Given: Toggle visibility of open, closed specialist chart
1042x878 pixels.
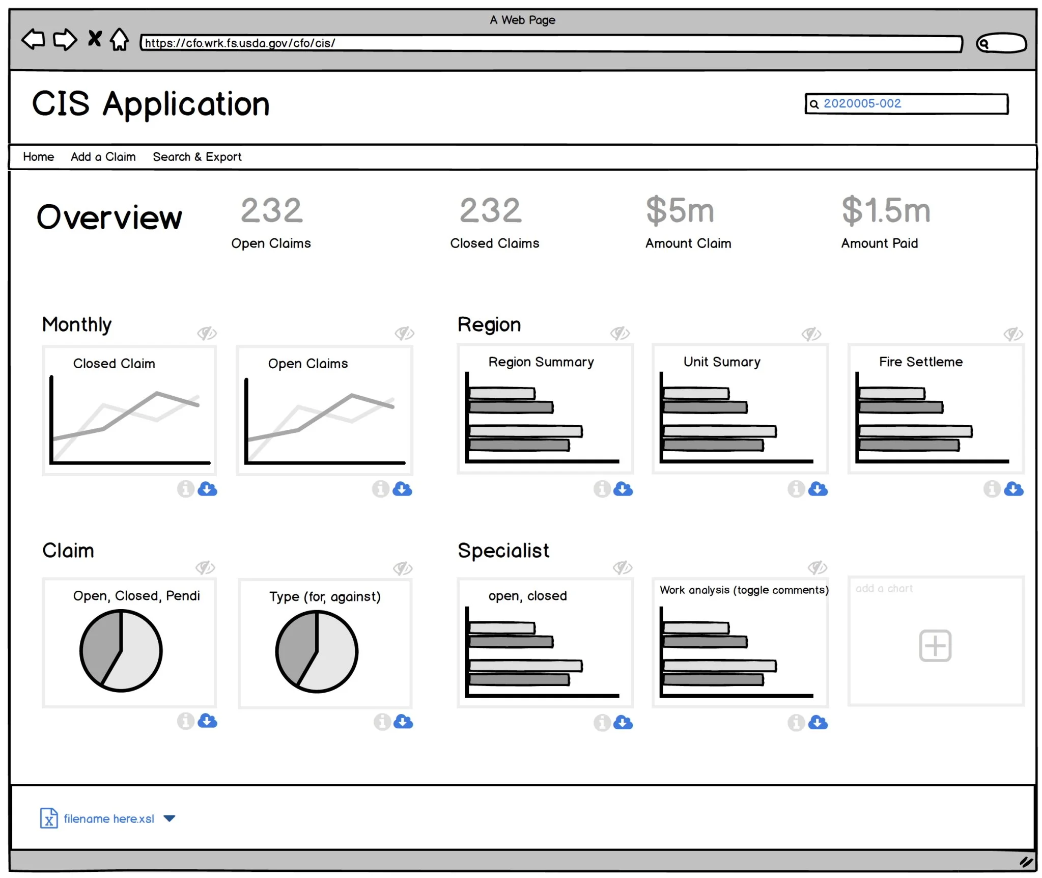Looking at the screenshot, I should click(622, 567).
